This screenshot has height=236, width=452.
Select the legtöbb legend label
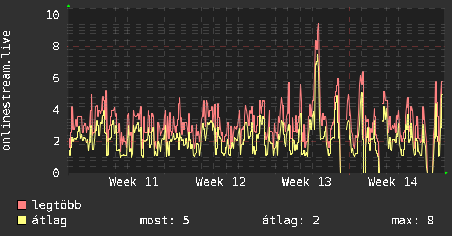(x=56, y=205)
